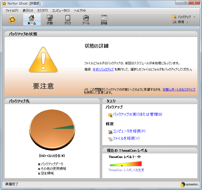Open the コンピュータ(C) menu

pyautogui.click(x=61, y=10)
